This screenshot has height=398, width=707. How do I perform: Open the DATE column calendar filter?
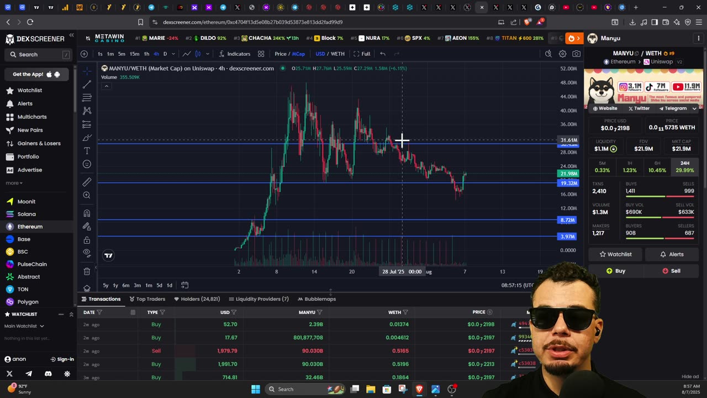point(133,312)
